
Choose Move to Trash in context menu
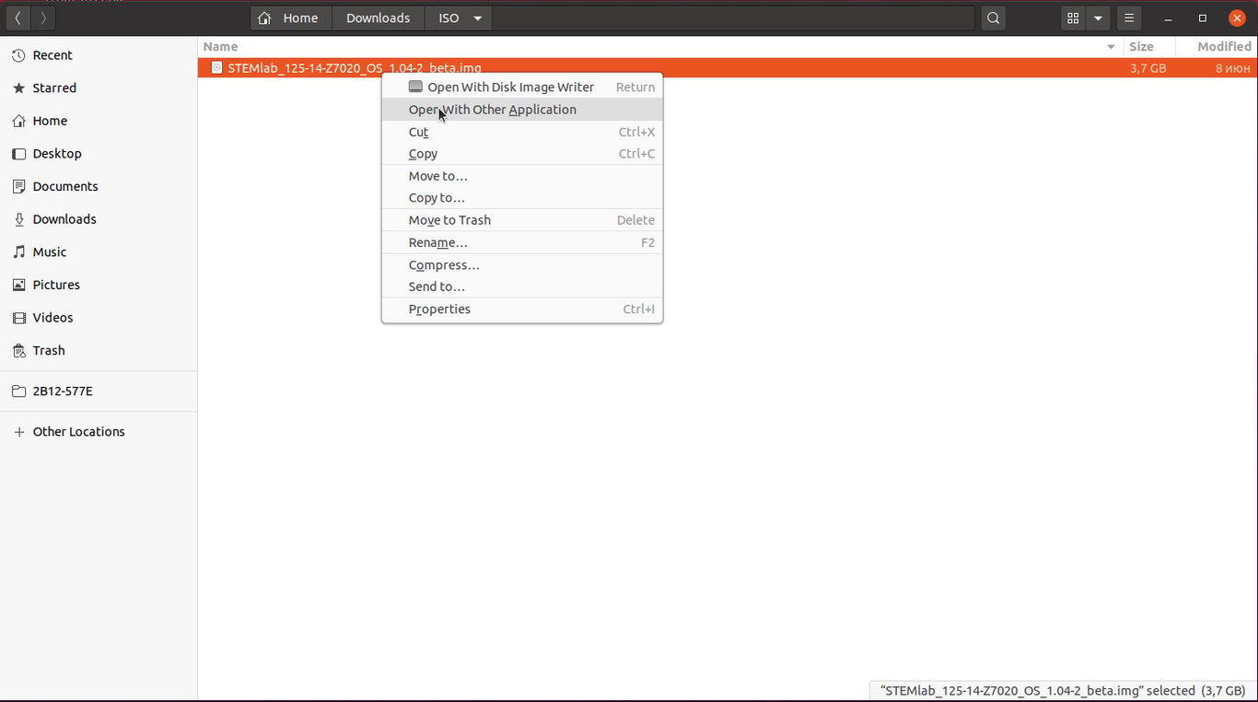522,220
